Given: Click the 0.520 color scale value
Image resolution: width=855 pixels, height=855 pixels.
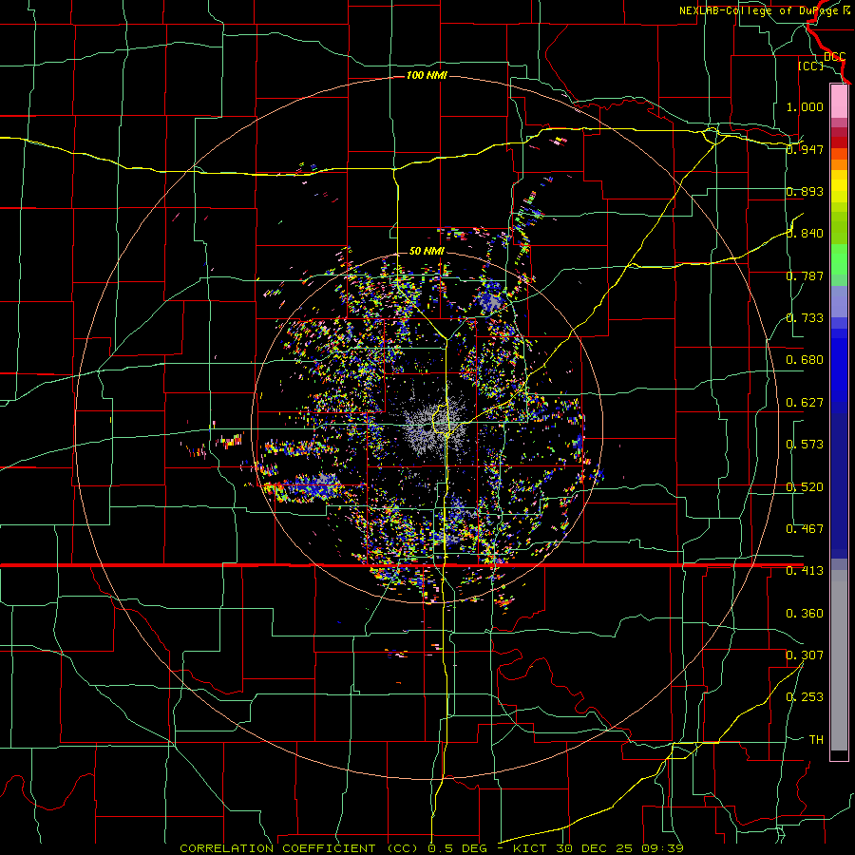Looking at the screenshot, I should 805,487.
